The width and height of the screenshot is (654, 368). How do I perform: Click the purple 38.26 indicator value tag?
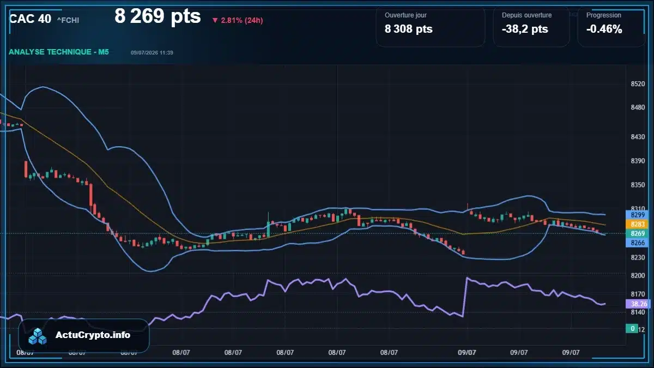point(638,304)
